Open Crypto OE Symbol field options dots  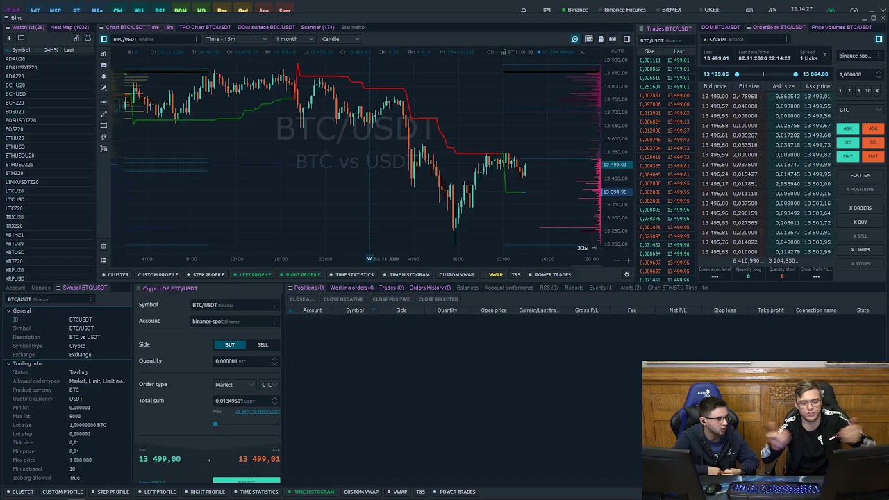[x=274, y=305]
